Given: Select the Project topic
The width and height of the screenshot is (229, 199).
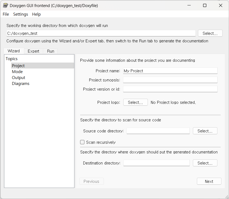Looking at the screenshot, I should [x=43, y=66].
